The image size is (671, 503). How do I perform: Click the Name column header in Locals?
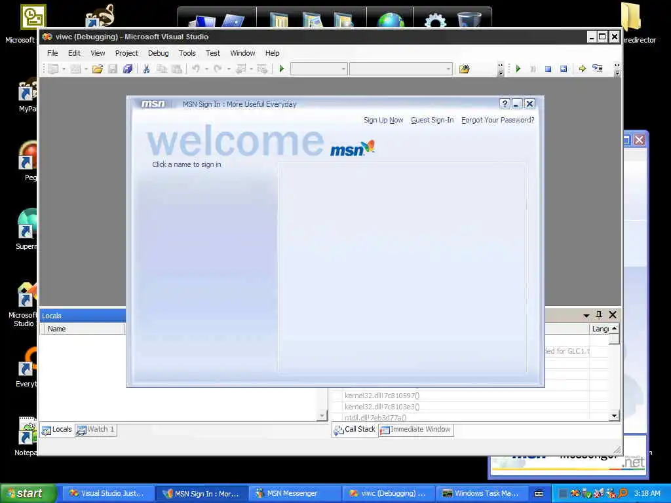click(x=85, y=329)
